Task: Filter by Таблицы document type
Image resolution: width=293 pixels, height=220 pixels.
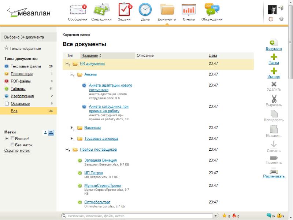Action: (18, 89)
